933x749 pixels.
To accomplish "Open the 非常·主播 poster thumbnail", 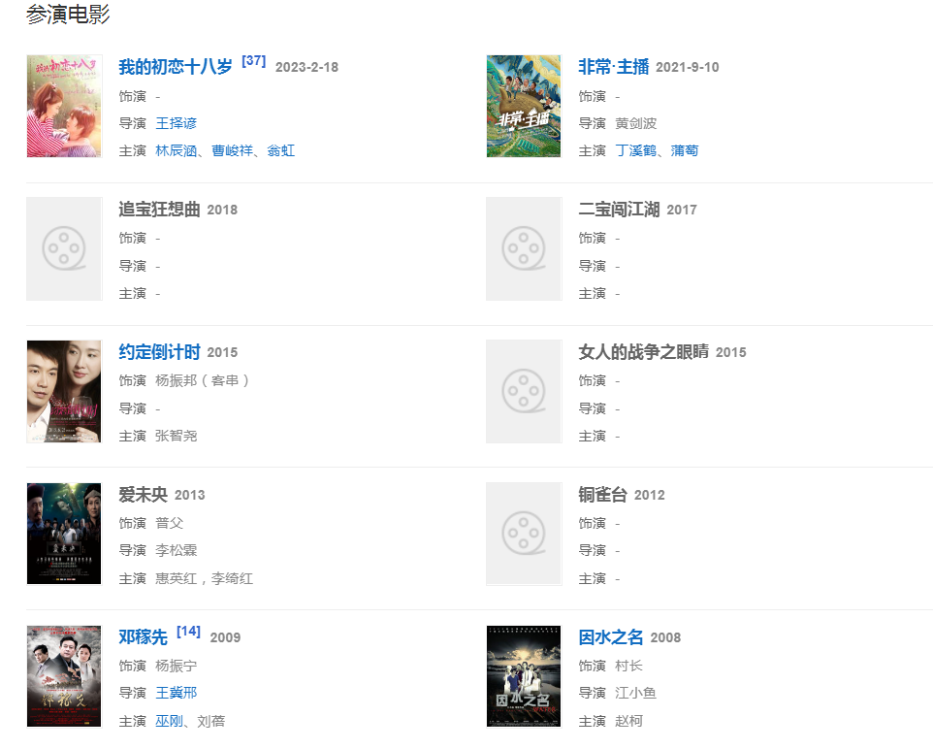I will click(x=524, y=106).
